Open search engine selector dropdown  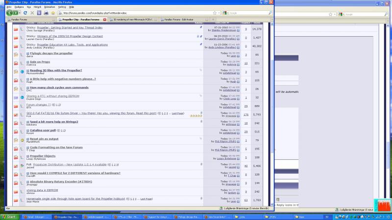226,13
